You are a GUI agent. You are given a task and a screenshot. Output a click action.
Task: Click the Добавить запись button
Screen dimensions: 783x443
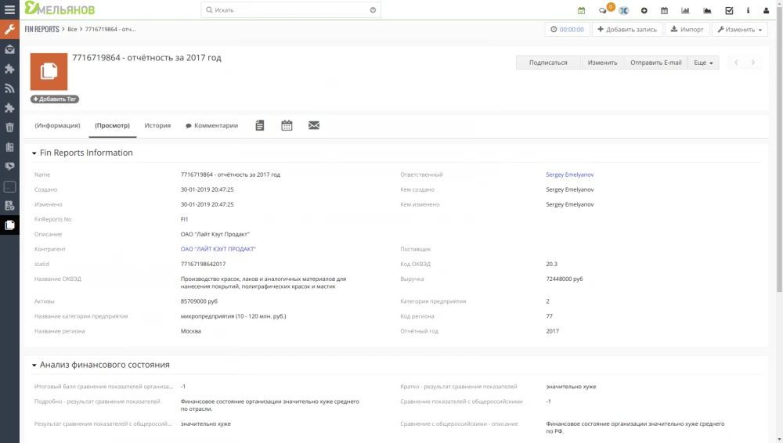[627, 29]
